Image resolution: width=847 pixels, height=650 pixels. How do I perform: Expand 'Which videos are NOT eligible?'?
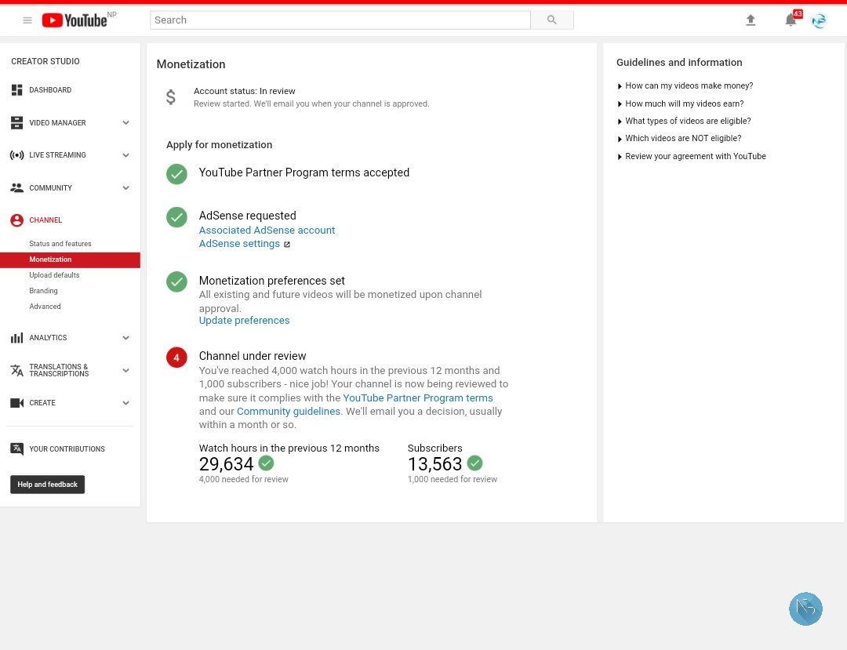[679, 138]
